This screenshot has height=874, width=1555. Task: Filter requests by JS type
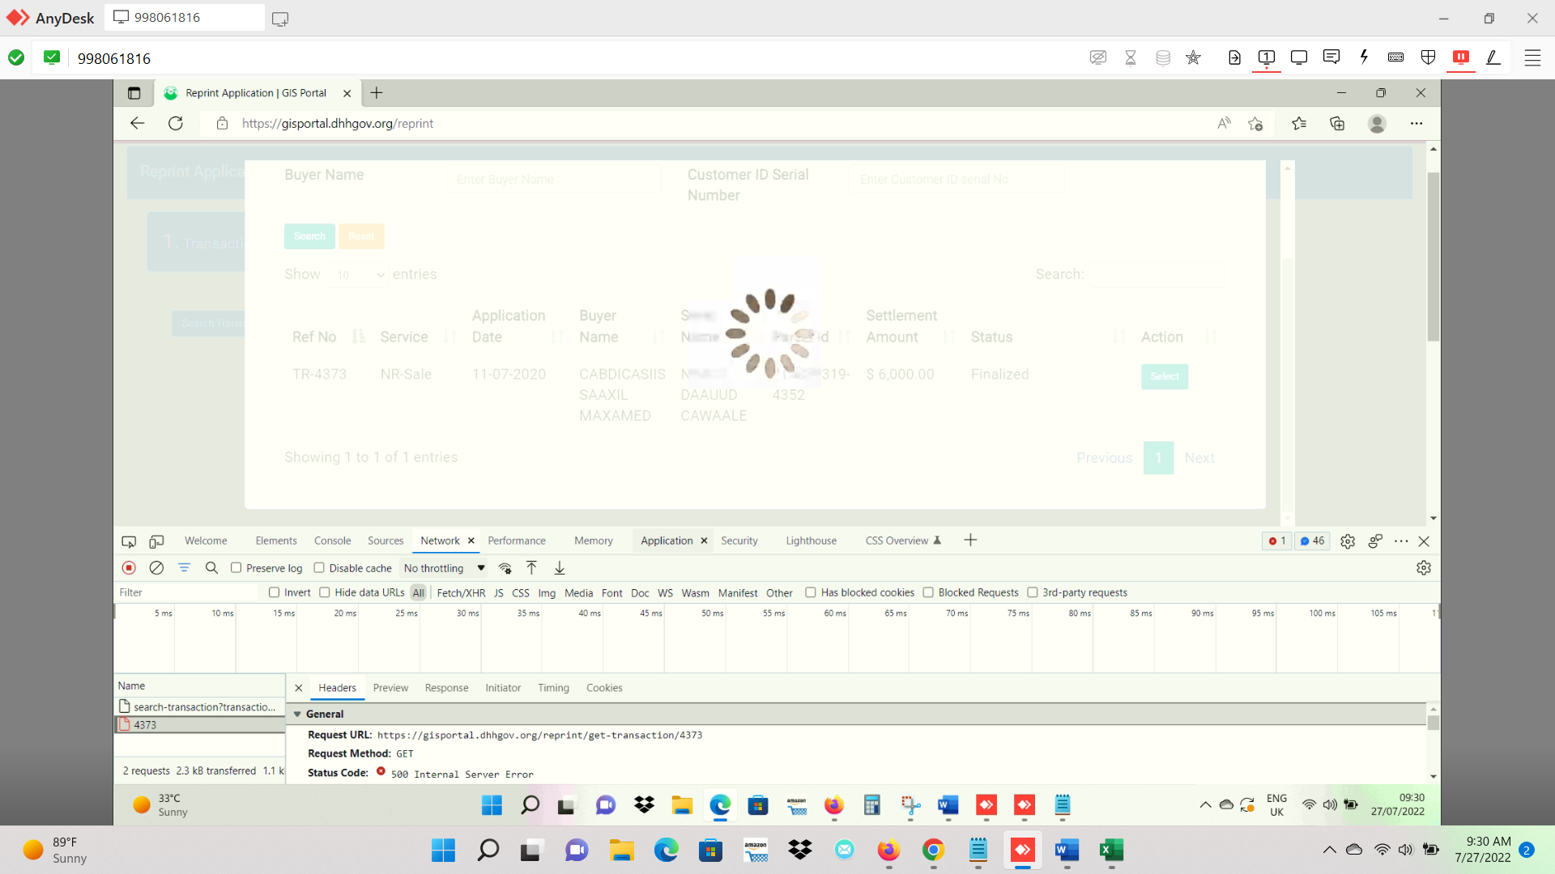[499, 592]
